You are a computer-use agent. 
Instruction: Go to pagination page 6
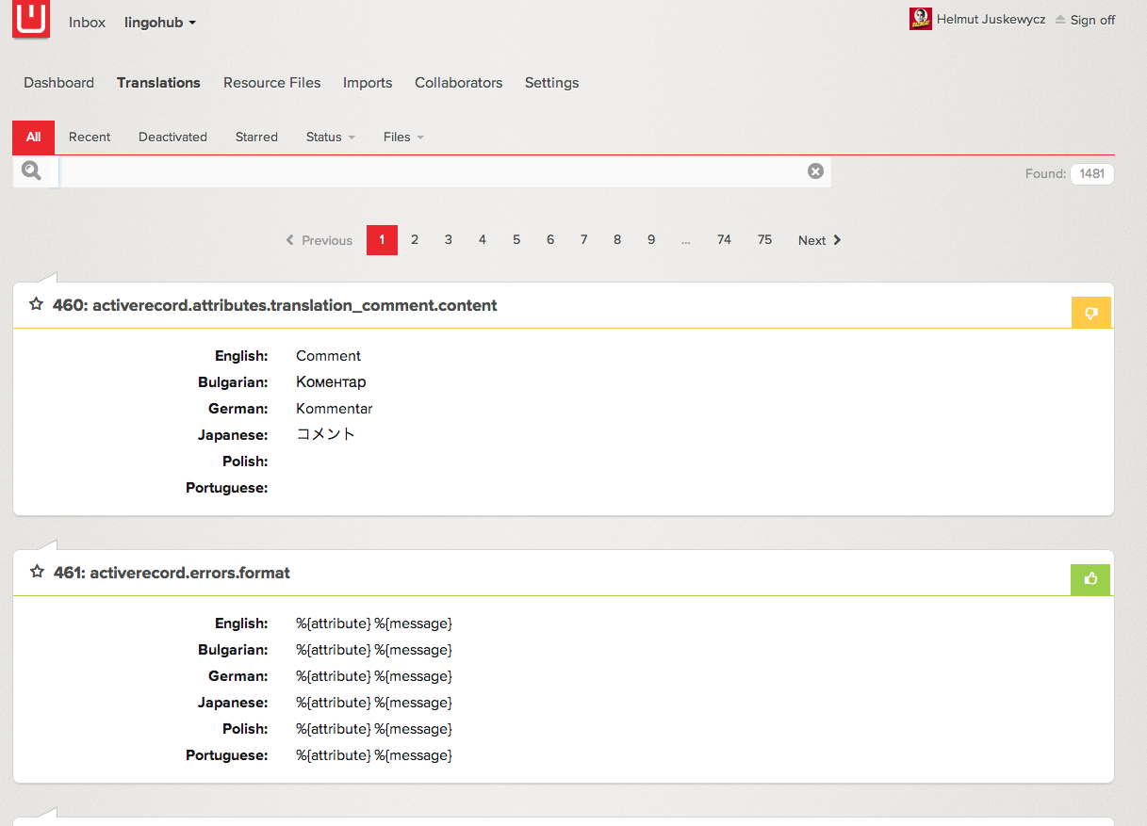click(550, 240)
